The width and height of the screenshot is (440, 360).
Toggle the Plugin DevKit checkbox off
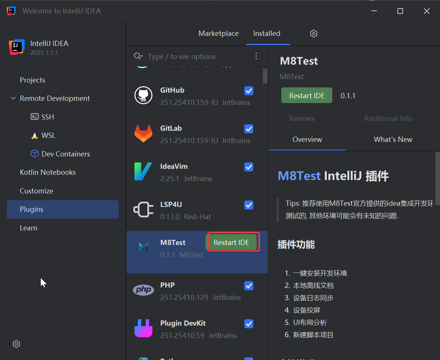click(x=248, y=324)
